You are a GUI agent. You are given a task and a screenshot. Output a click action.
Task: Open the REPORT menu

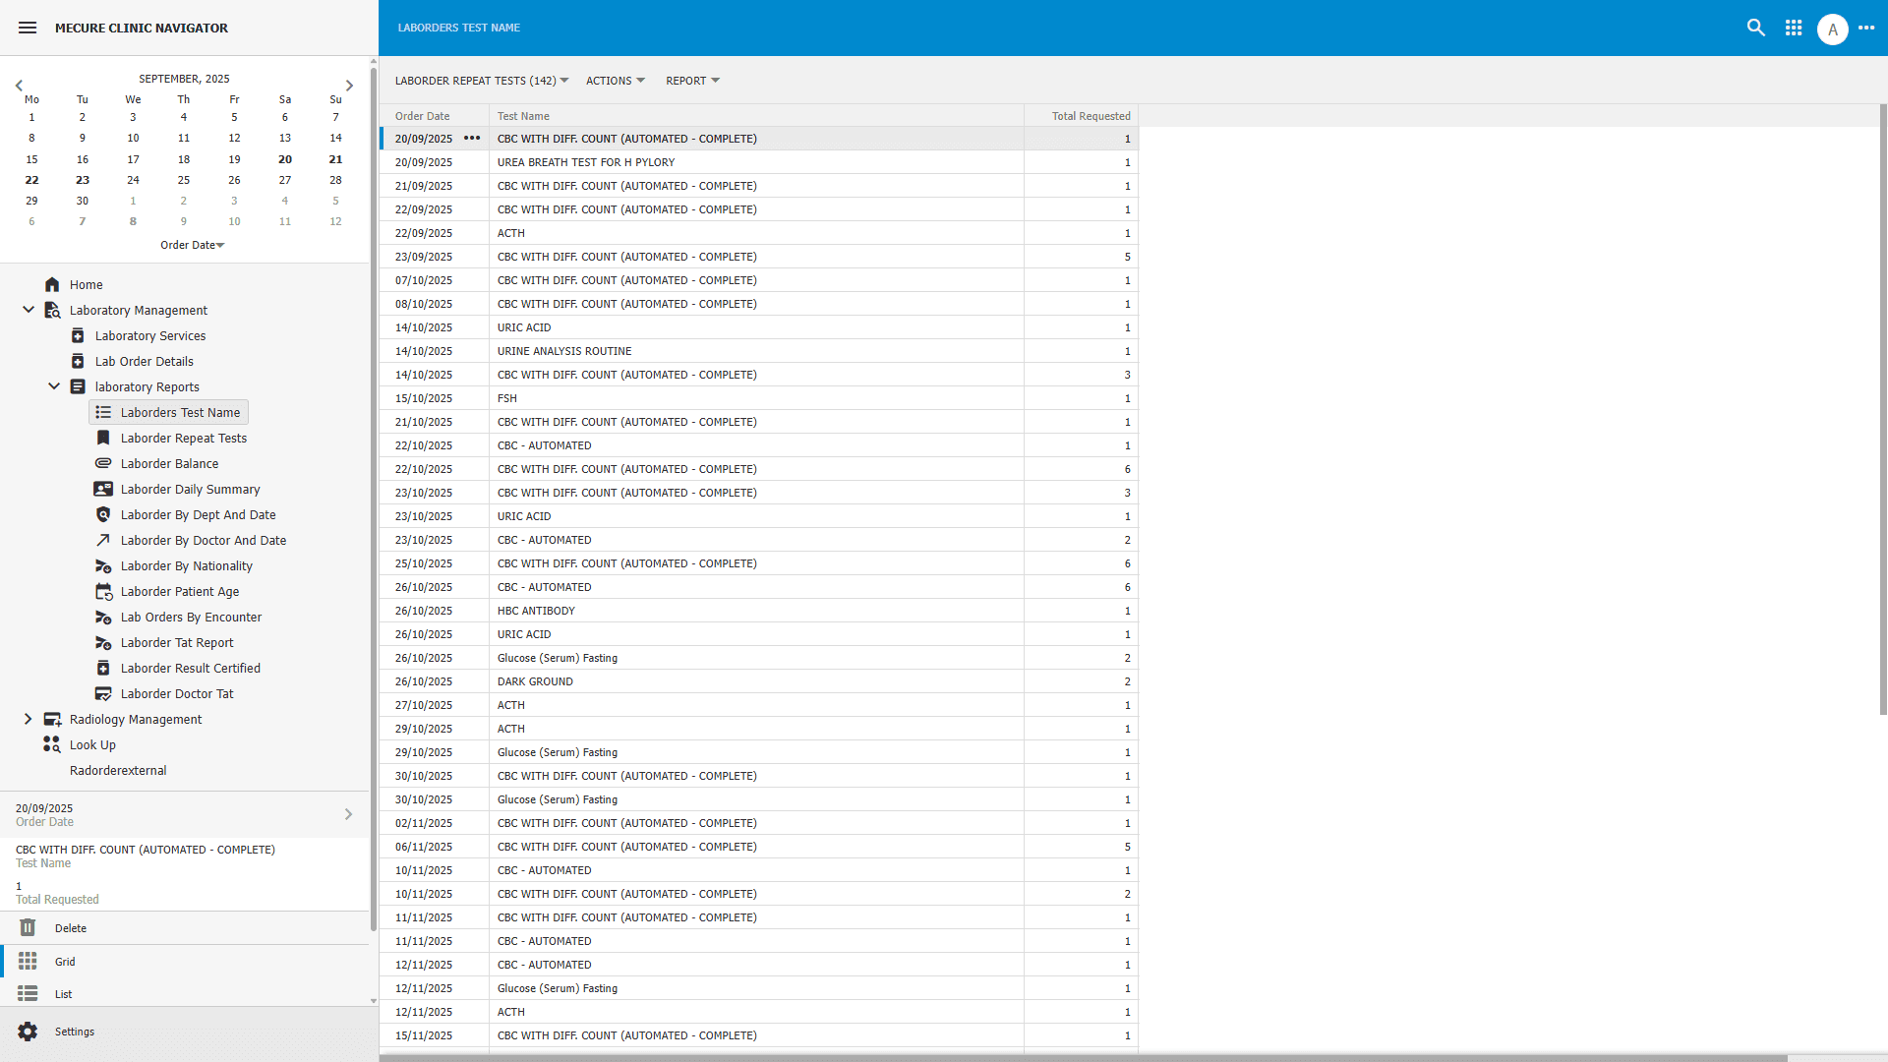(691, 81)
